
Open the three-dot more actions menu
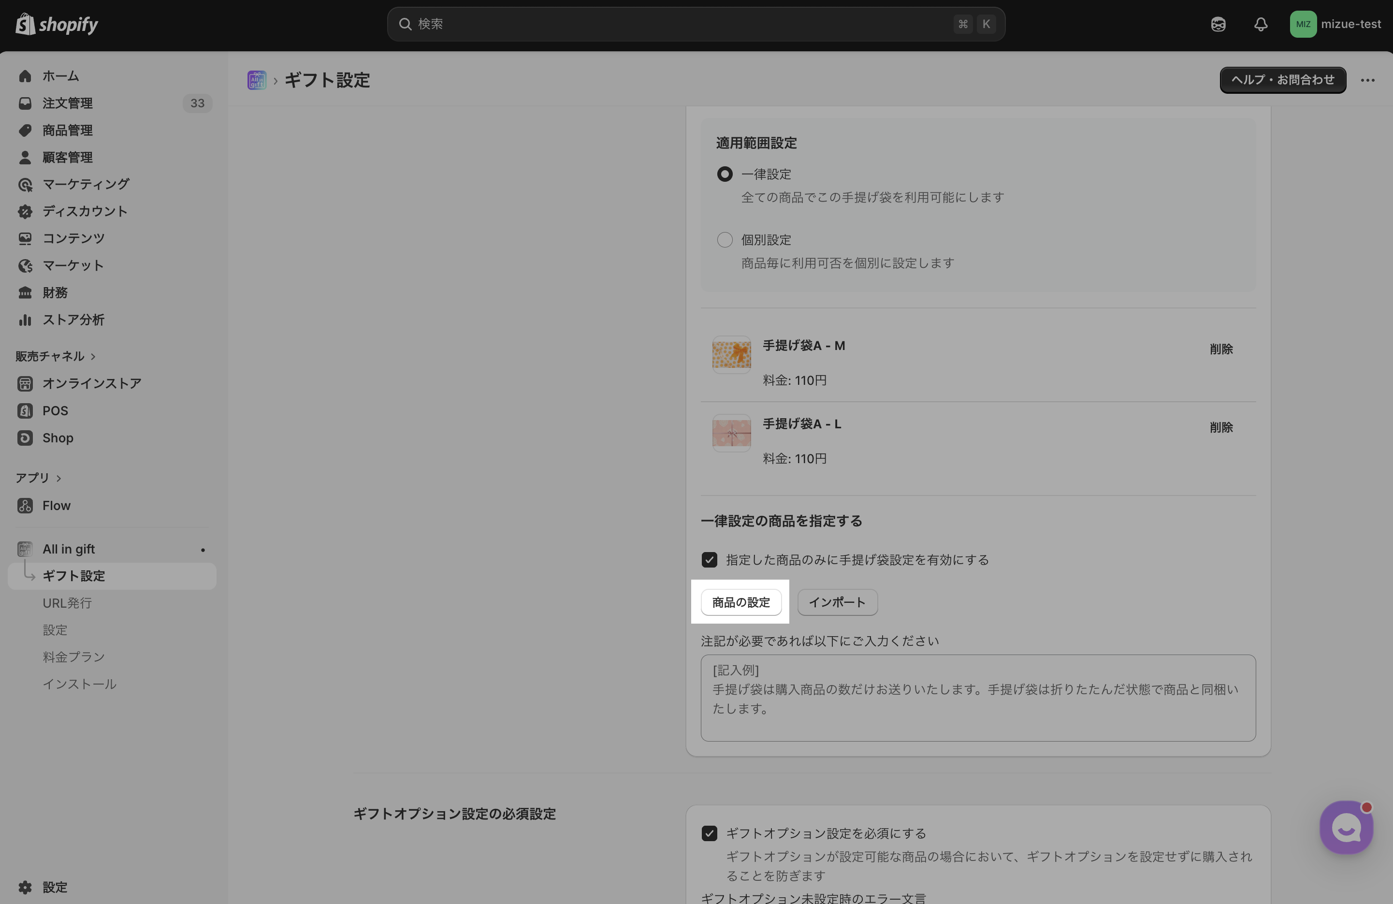1367,80
